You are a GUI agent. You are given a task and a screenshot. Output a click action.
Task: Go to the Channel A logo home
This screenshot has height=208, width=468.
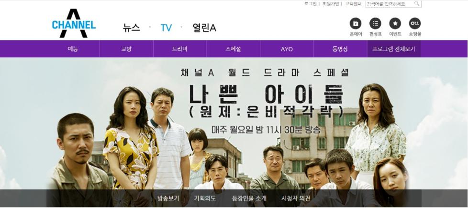pos(74,23)
